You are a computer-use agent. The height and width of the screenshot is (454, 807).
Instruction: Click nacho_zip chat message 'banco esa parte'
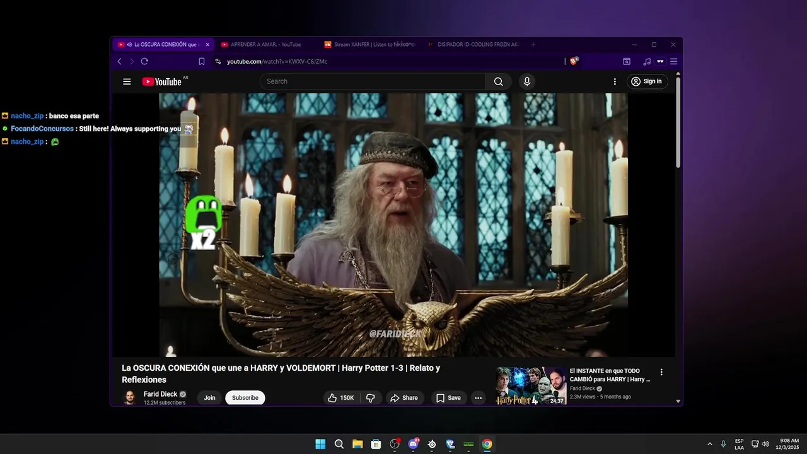coord(74,116)
